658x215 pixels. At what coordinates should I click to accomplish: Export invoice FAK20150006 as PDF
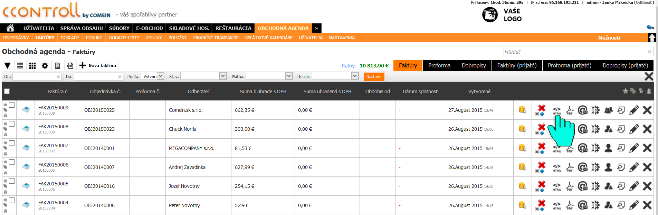tap(570, 167)
